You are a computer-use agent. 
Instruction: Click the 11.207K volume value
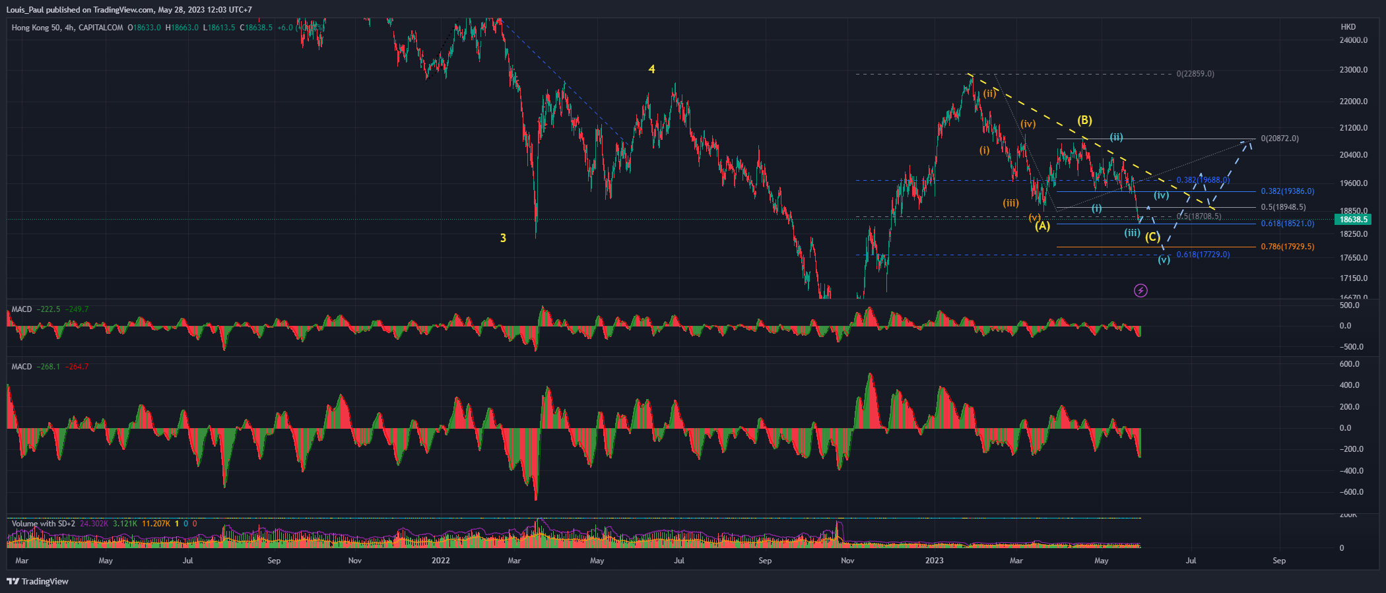[x=156, y=524]
